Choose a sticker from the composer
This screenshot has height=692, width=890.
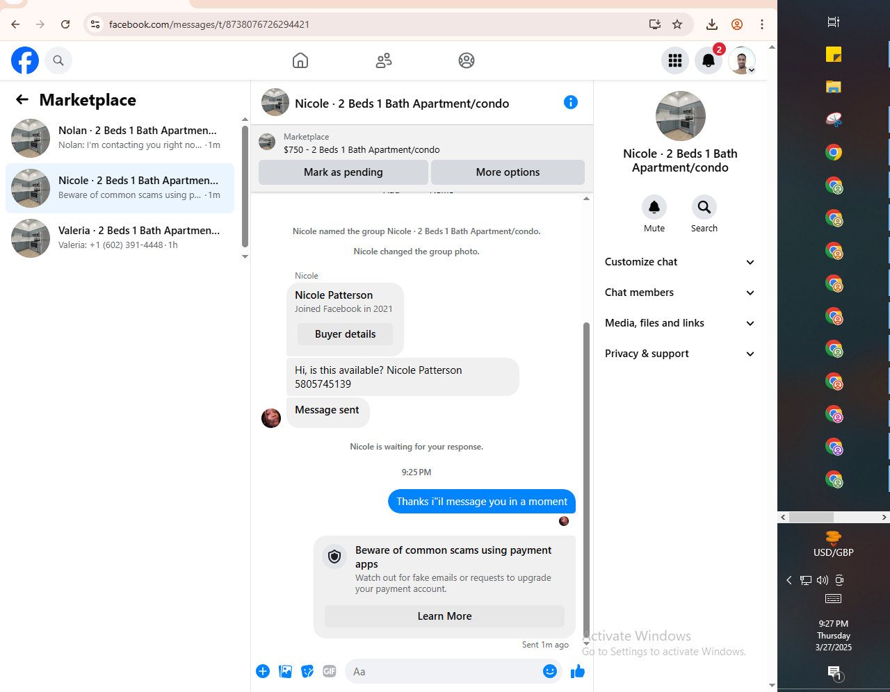click(307, 671)
